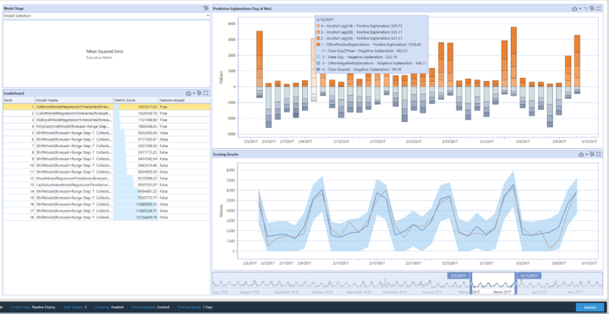The height and width of the screenshot is (314, 609).
Task: Select the XGBoostModelRegressionTimeSeries row ranked 3
Action: [x=107, y=119]
